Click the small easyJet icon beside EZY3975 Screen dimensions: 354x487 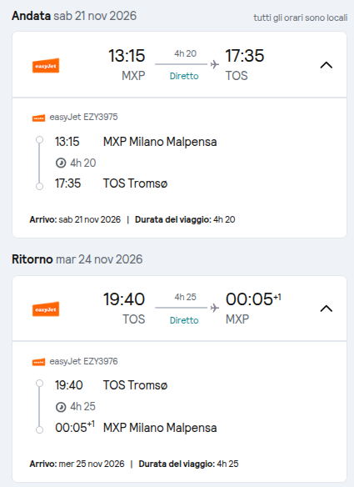(39, 118)
